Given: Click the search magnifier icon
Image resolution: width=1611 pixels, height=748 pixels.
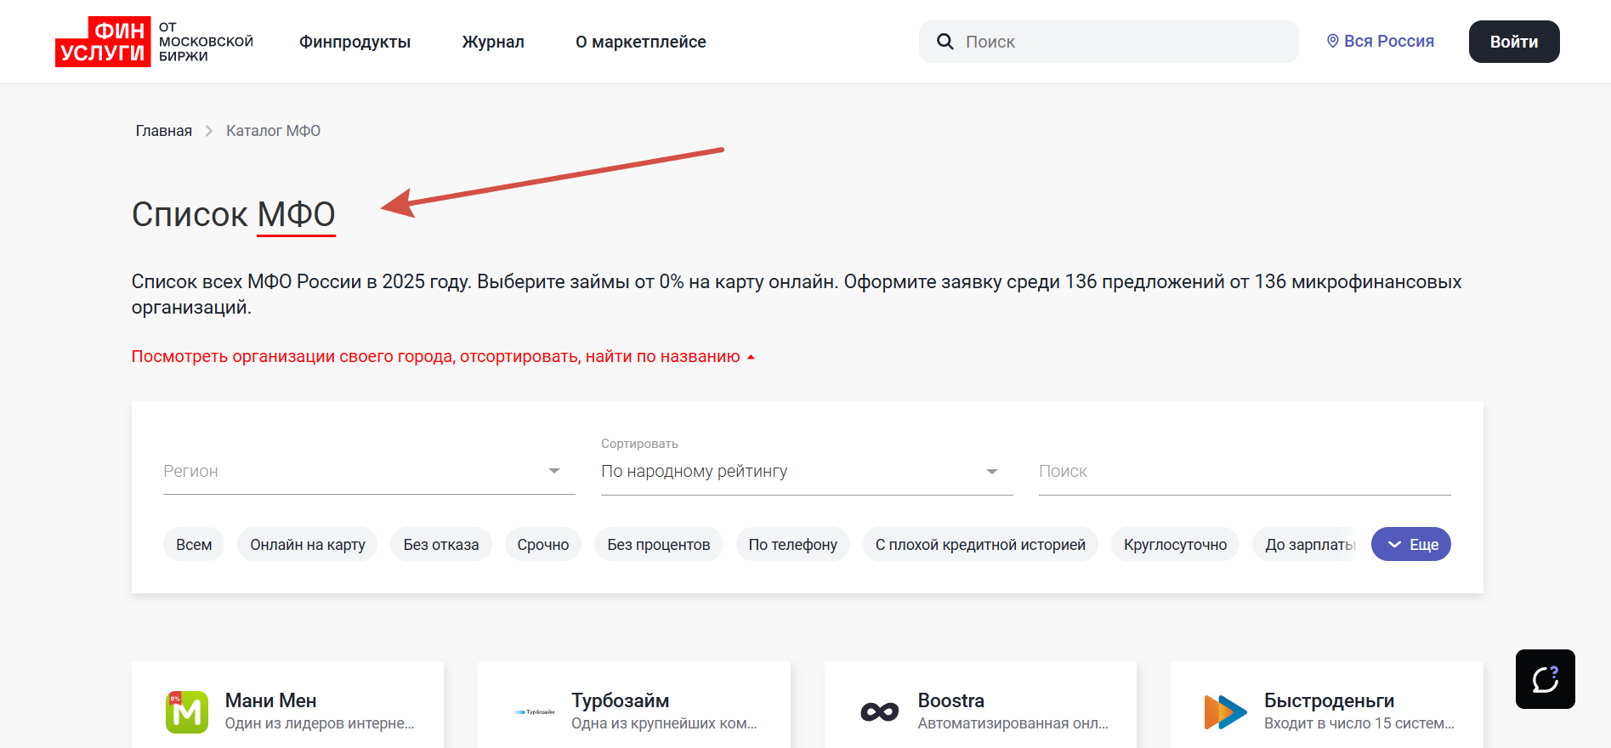Looking at the screenshot, I should (x=944, y=42).
